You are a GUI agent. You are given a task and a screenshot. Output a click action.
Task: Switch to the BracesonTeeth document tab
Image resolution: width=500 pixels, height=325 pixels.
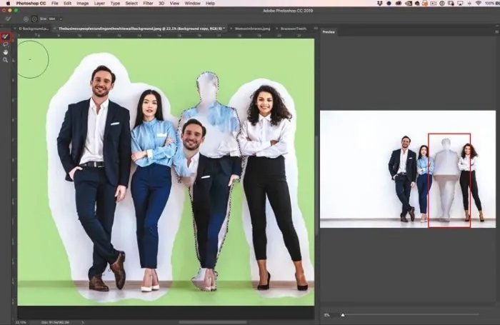(294, 29)
